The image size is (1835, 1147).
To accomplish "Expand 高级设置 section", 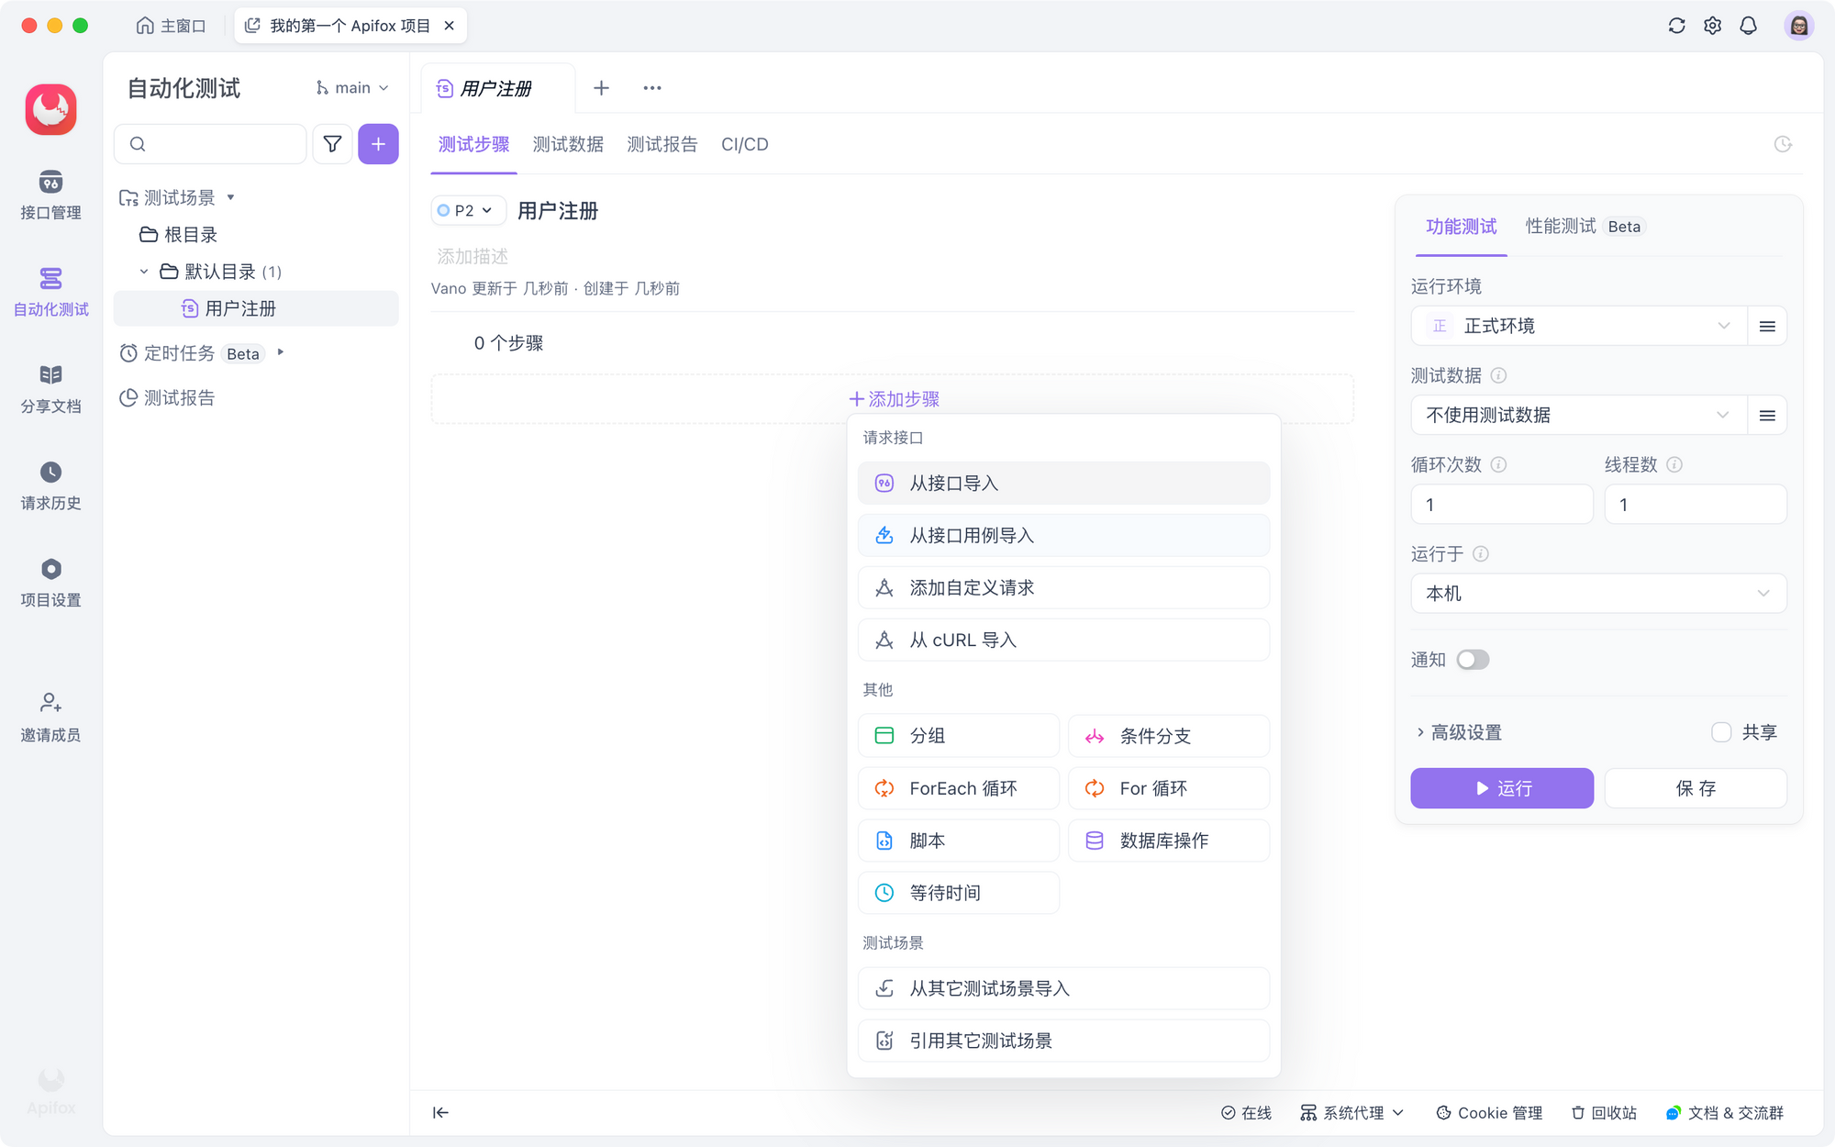I will pos(1459,732).
